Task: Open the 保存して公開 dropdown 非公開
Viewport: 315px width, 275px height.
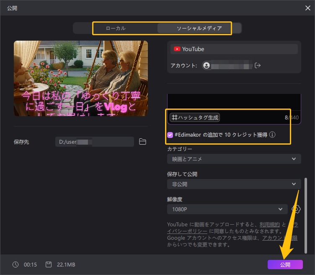Action: point(234,184)
